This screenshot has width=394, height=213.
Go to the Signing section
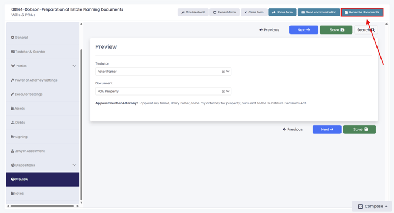pyautogui.click(x=43, y=137)
